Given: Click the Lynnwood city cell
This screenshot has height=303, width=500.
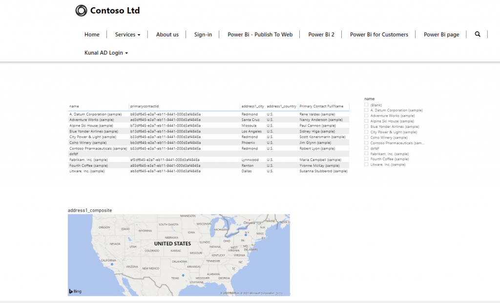Looking at the screenshot, I should [250, 160].
